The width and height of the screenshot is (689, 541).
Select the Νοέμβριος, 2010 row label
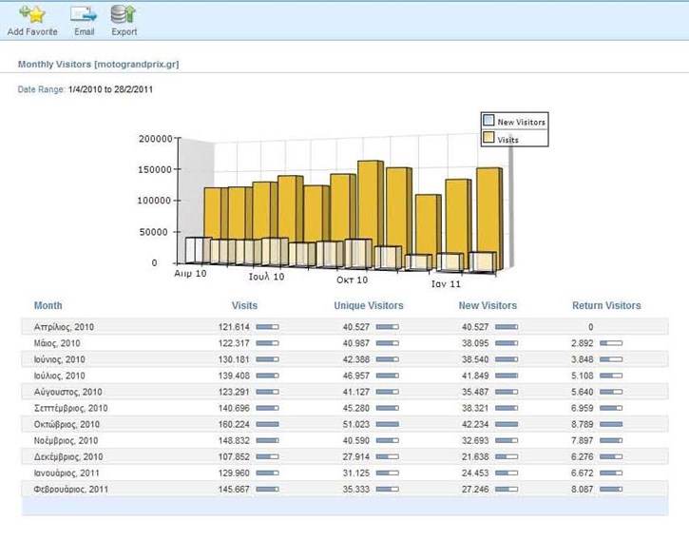click(x=66, y=441)
